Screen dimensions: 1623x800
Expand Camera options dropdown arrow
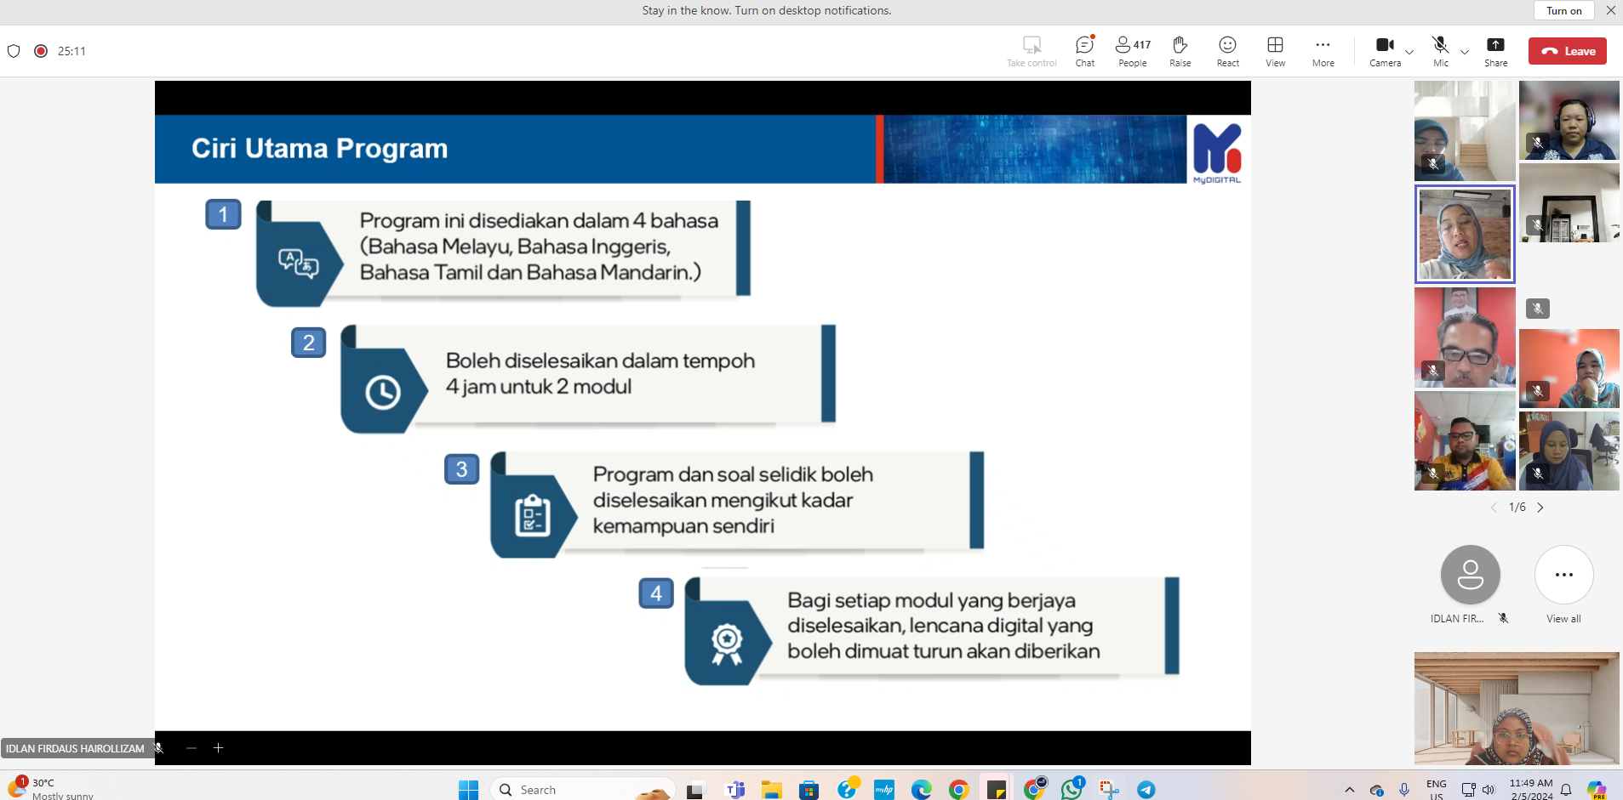point(1409,52)
